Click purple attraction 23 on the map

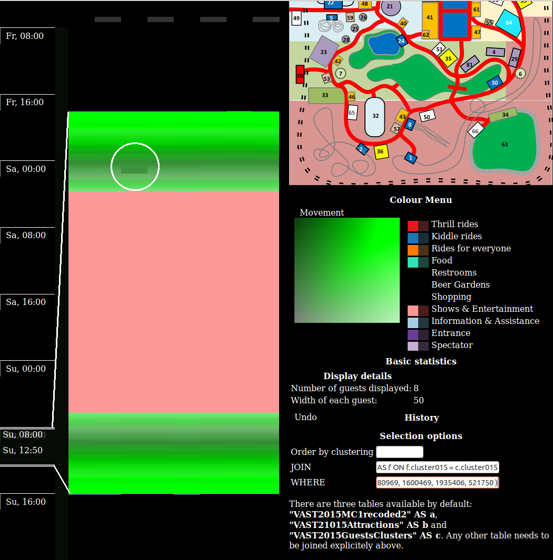[x=323, y=52]
